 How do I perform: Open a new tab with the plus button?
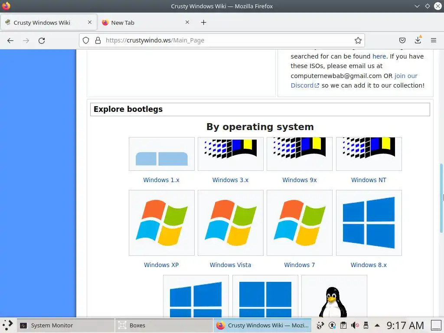point(204,23)
